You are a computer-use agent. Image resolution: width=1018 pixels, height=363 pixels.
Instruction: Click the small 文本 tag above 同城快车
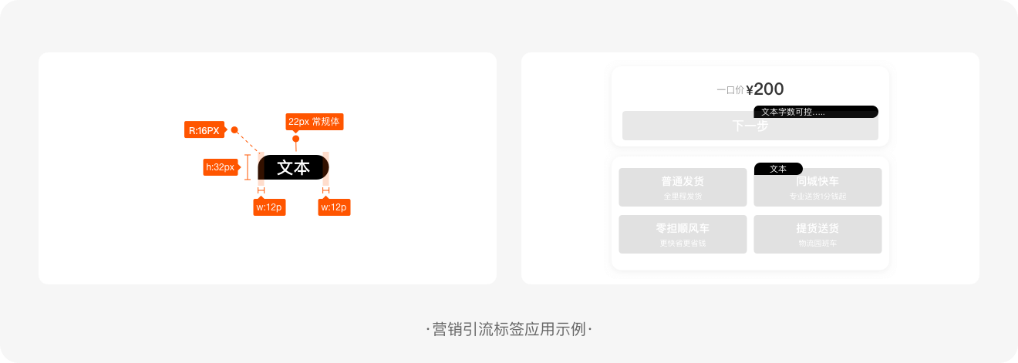pyautogui.click(x=778, y=169)
